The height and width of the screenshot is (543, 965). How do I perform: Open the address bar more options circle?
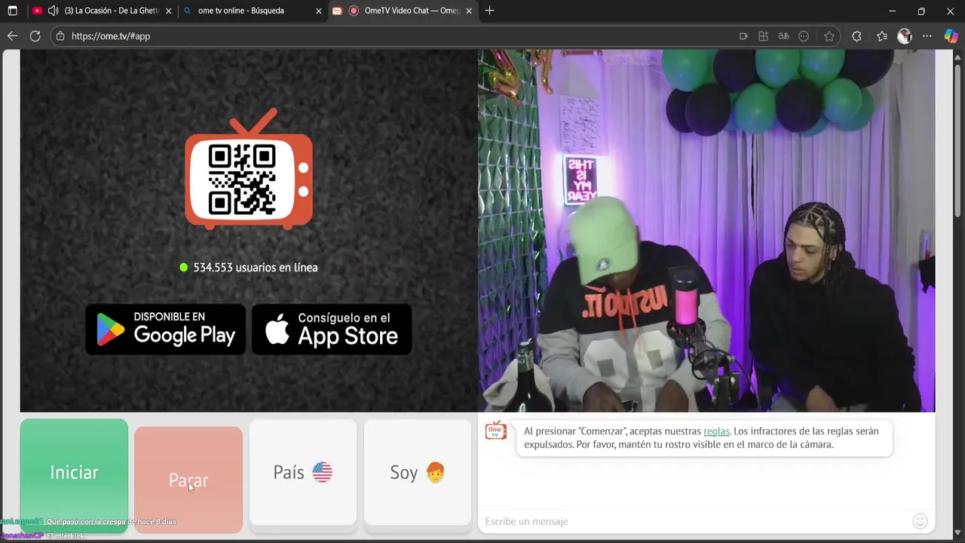click(804, 35)
